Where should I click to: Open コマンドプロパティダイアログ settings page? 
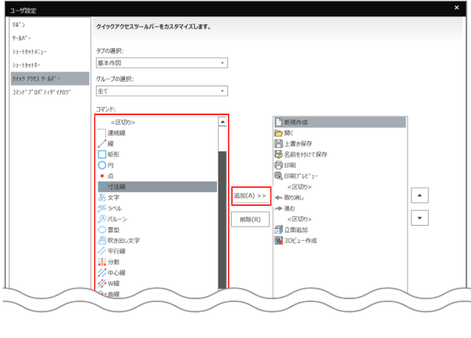tap(42, 92)
